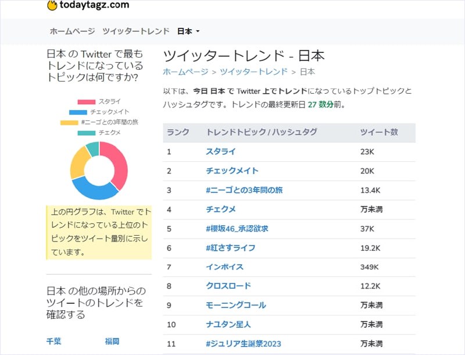This screenshot has width=465, height=355.
Task: Open #櫻坂46_承認欲求 hashtag link
Action: pyautogui.click(x=237, y=229)
